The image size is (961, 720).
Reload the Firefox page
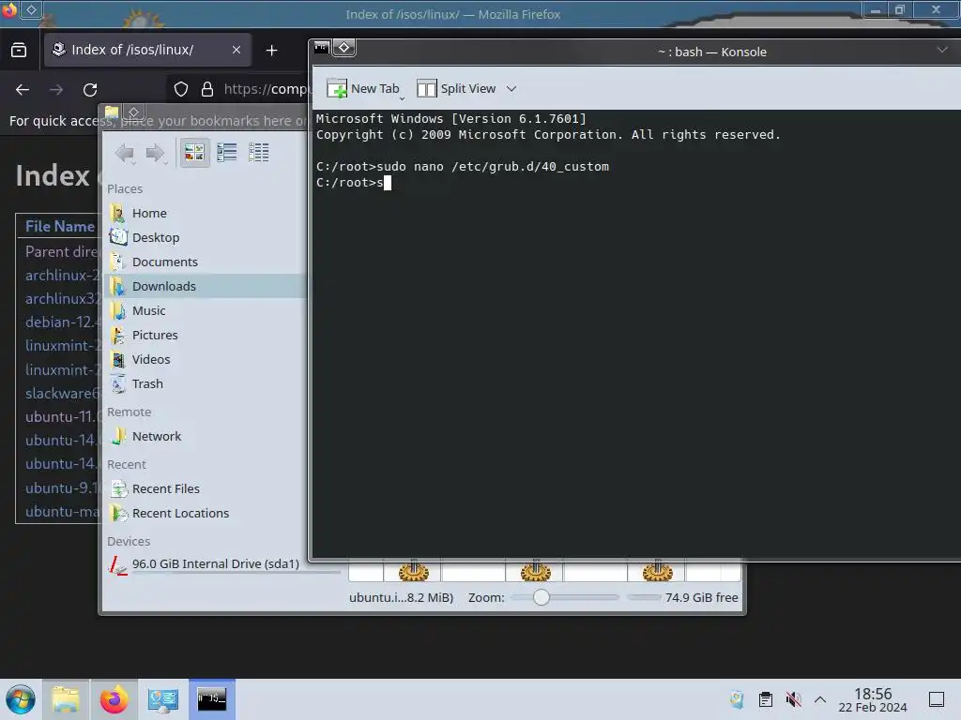pos(90,89)
